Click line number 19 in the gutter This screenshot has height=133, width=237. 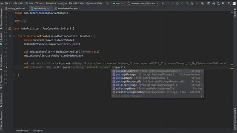pos(6,67)
